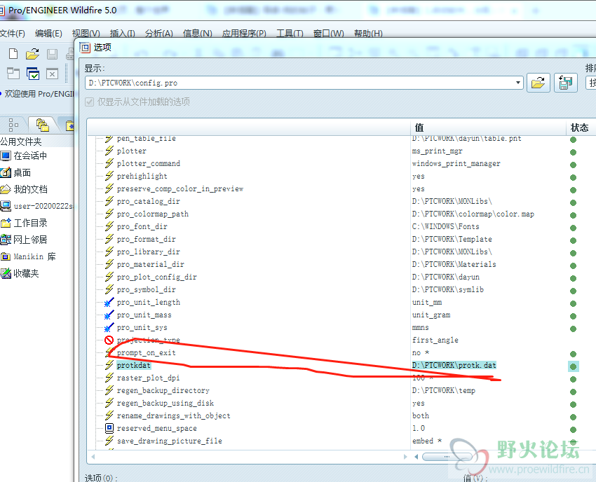This screenshot has height=482, width=596.
Task: Select the pro_format_dir option
Action: [x=146, y=239]
